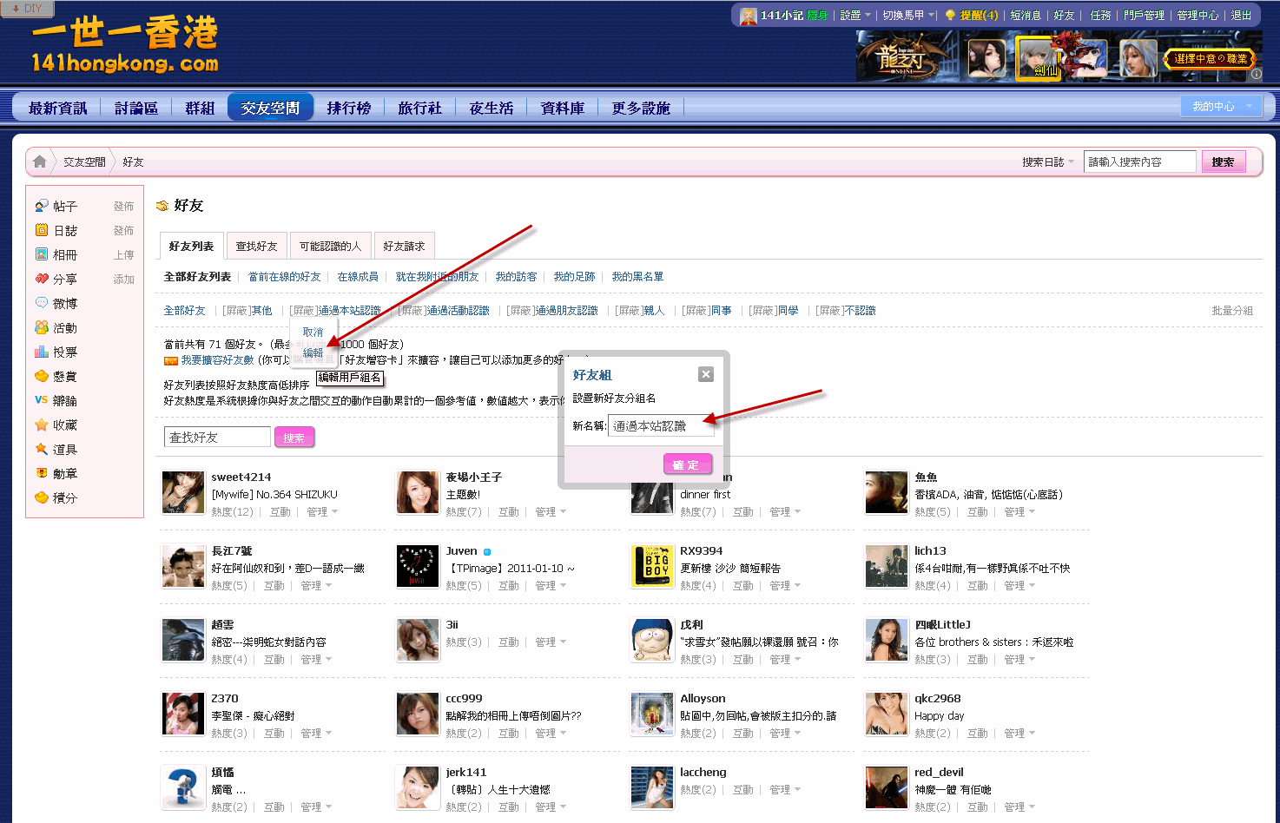Click the 分享 heart icon
This screenshot has height=823, width=1280.
pyautogui.click(x=42, y=279)
